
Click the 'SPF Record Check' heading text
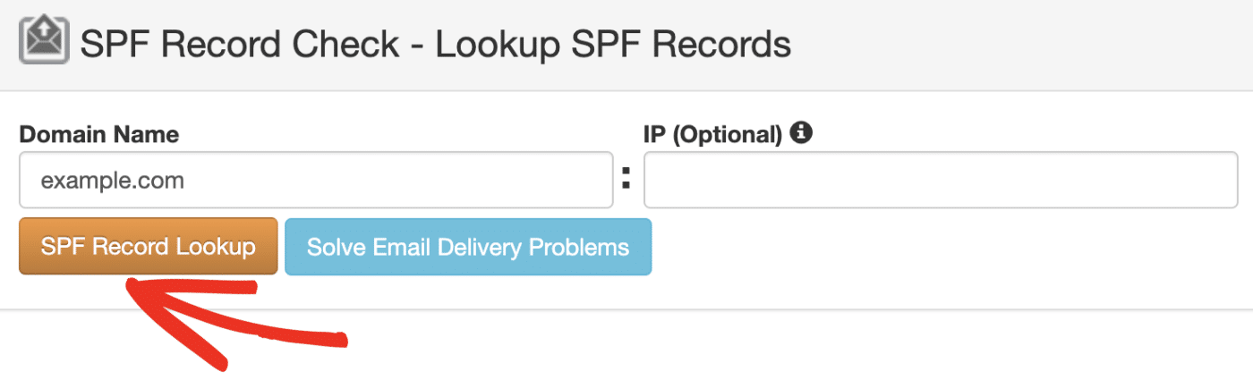[240, 44]
